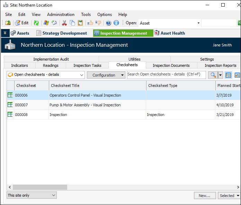Expand the This site only dropdown
This screenshot has height=205, width=241.
54,195
